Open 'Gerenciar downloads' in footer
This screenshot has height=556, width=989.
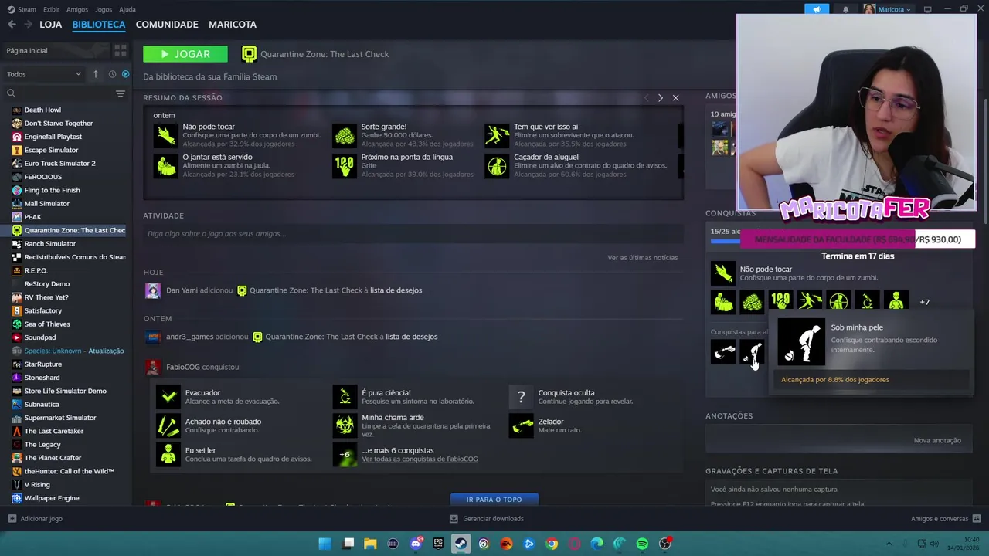[487, 519]
